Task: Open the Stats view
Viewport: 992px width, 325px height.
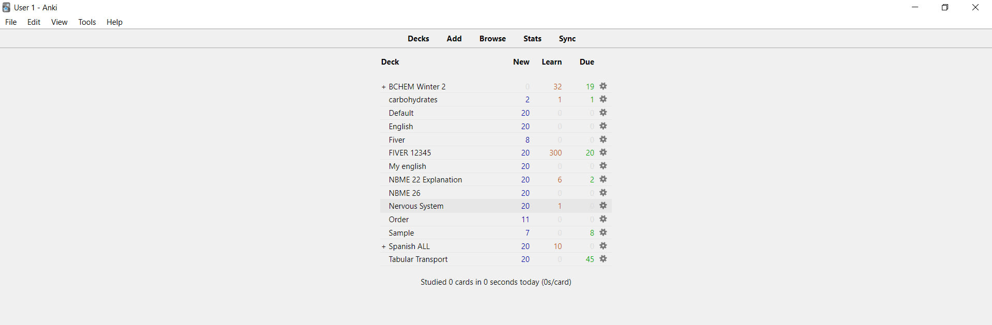Action: (x=532, y=38)
